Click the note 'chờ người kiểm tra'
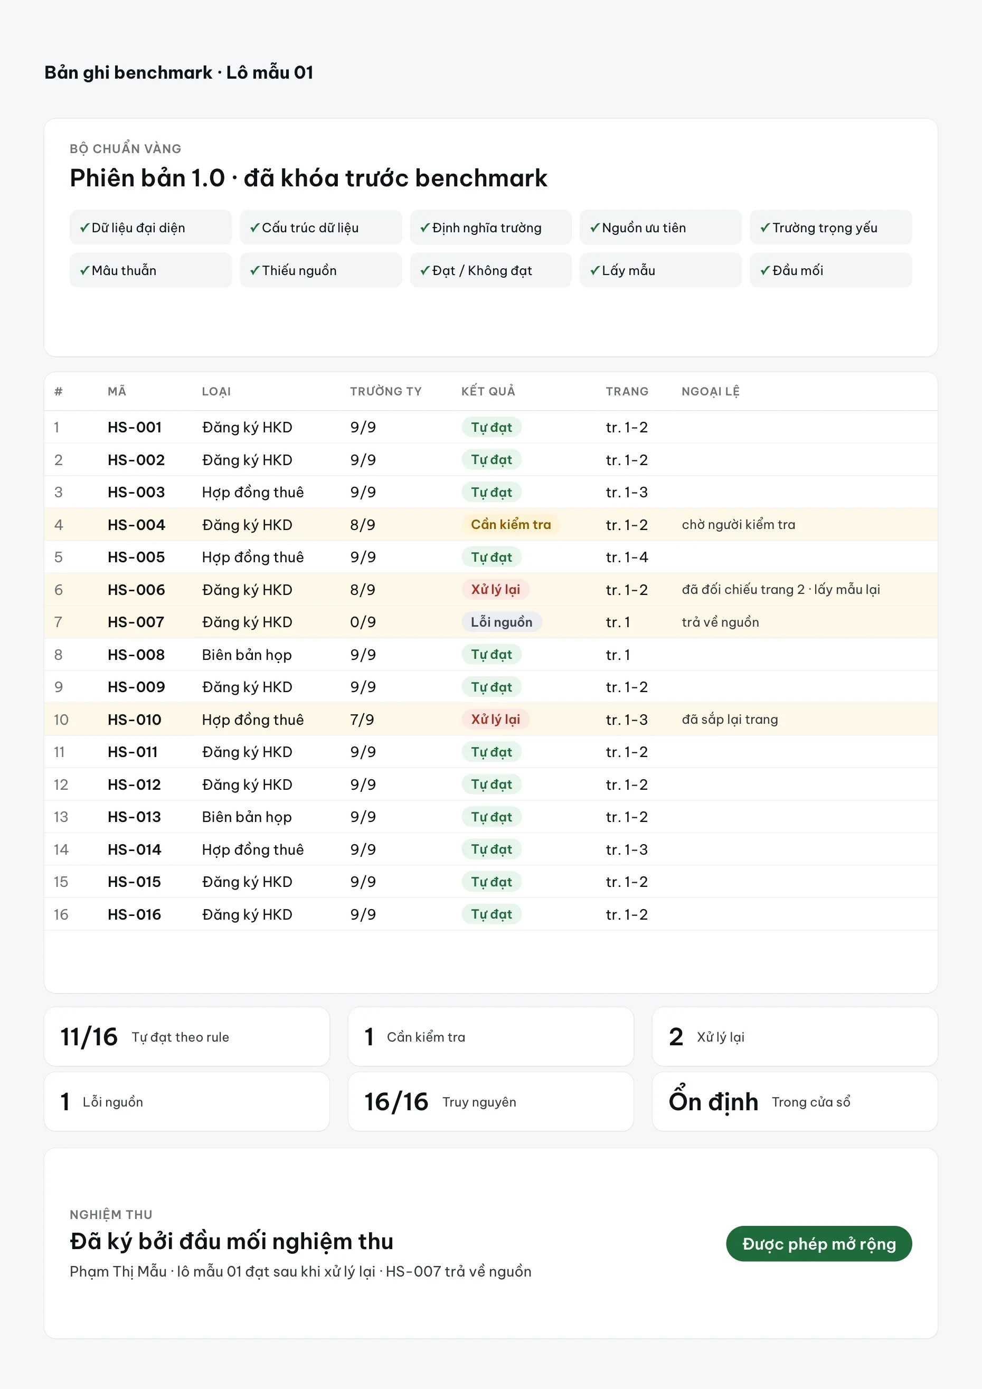Viewport: 982px width, 1389px height. click(738, 525)
